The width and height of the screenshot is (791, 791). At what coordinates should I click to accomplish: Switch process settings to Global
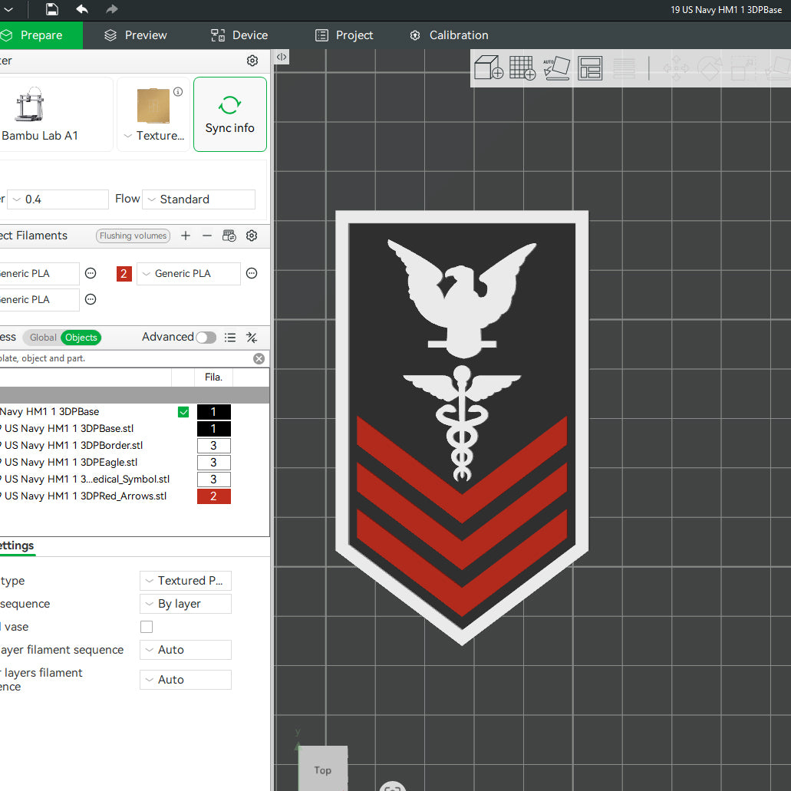pyautogui.click(x=43, y=338)
